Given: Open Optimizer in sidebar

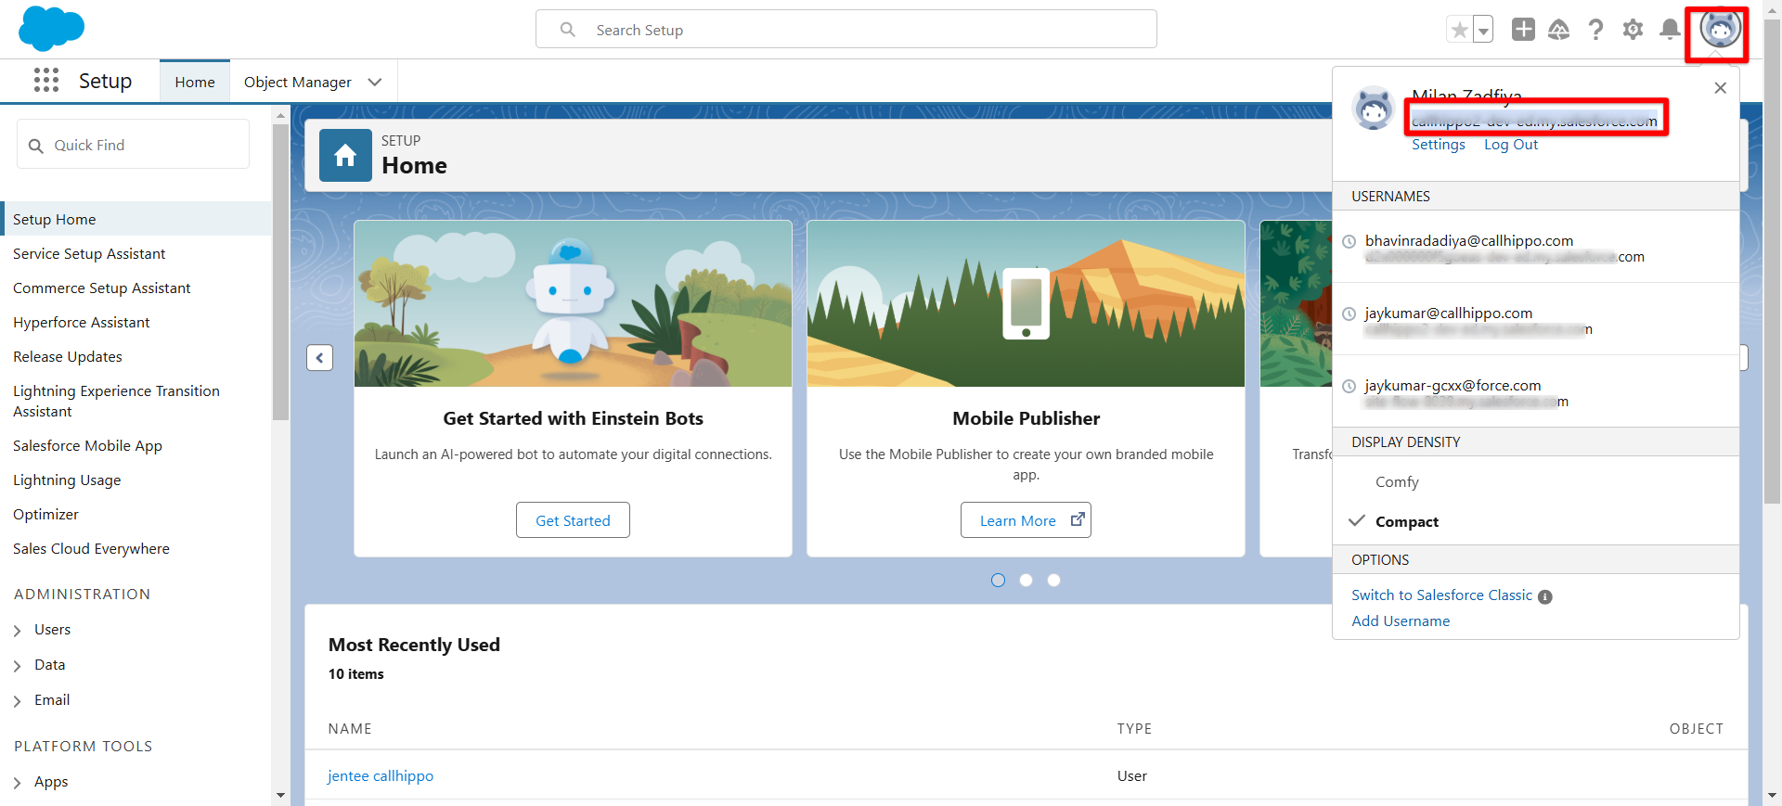Looking at the screenshot, I should (x=45, y=514).
